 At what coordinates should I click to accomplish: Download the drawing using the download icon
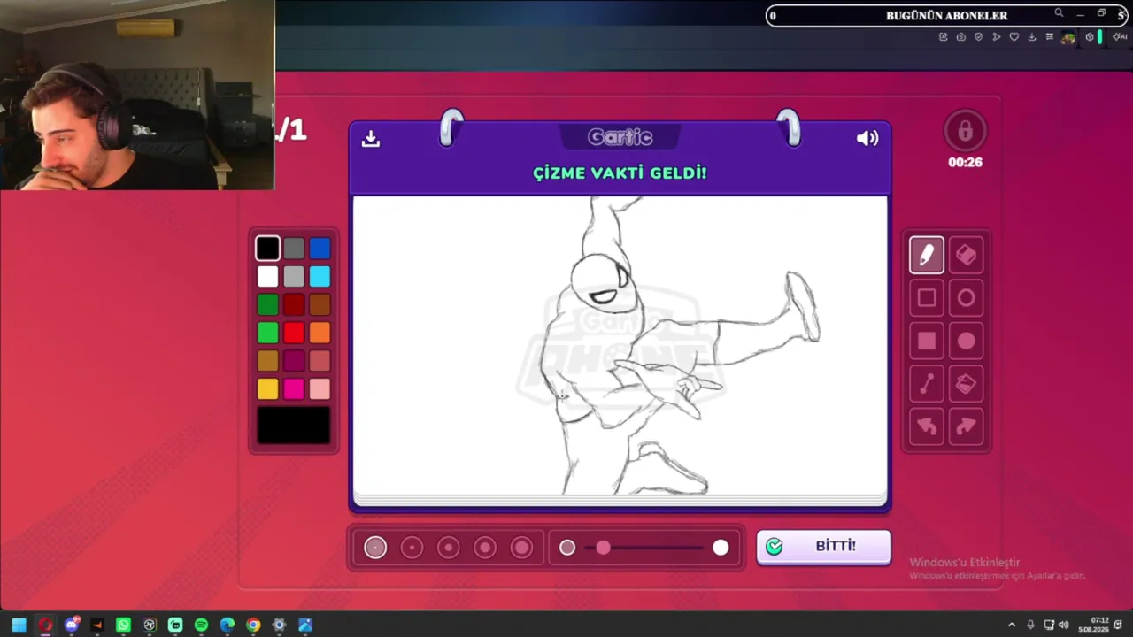pos(371,138)
